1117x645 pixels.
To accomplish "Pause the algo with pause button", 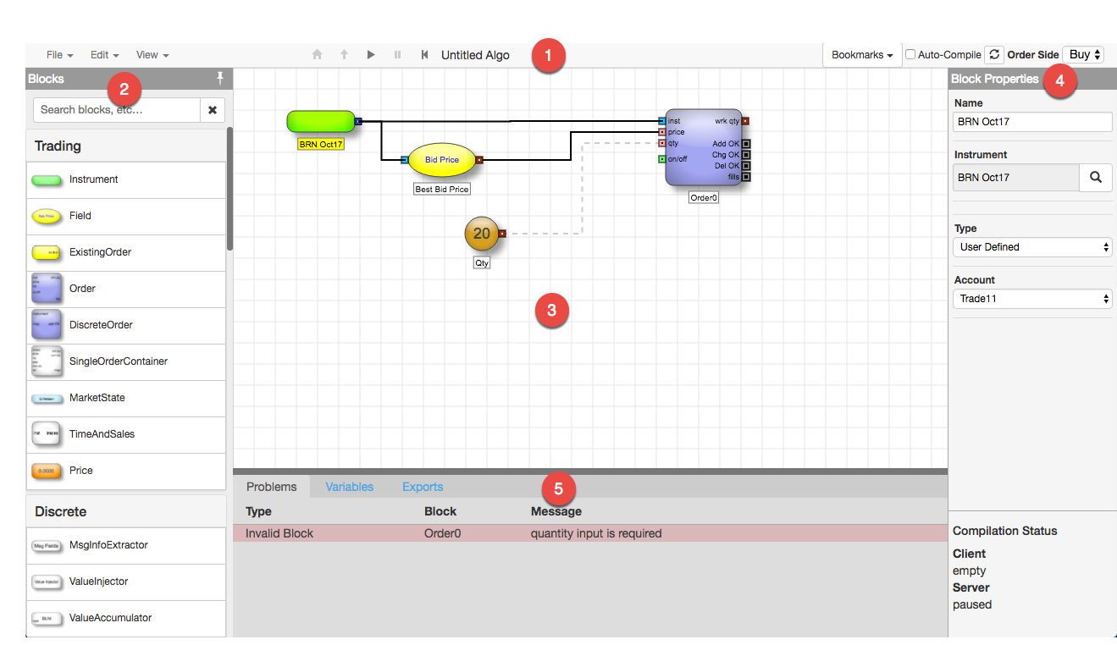I will (397, 55).
